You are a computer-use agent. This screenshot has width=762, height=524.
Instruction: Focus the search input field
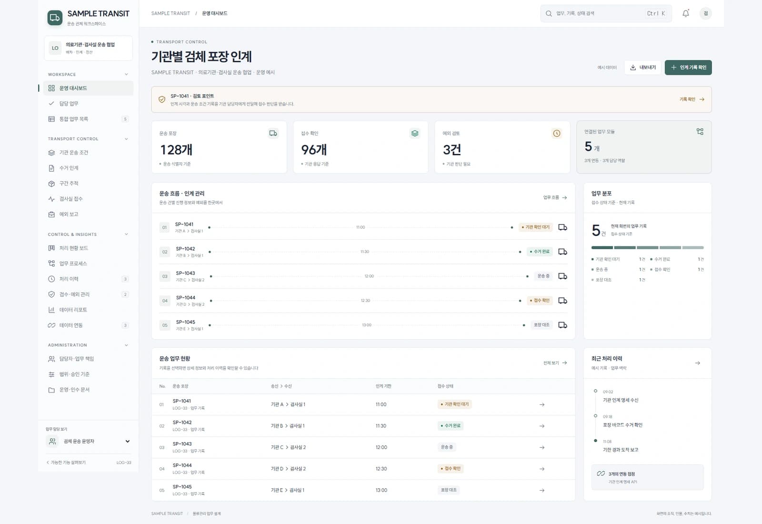point(606,13)
